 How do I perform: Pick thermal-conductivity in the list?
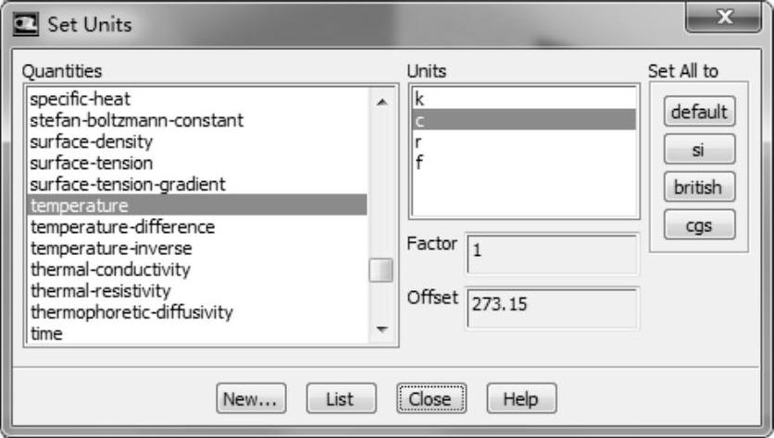click(110, 270)
